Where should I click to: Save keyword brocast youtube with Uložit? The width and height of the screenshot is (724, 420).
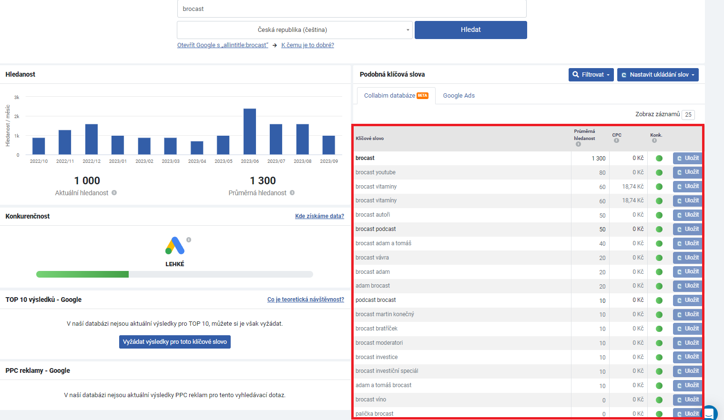(x=688, y=172)
